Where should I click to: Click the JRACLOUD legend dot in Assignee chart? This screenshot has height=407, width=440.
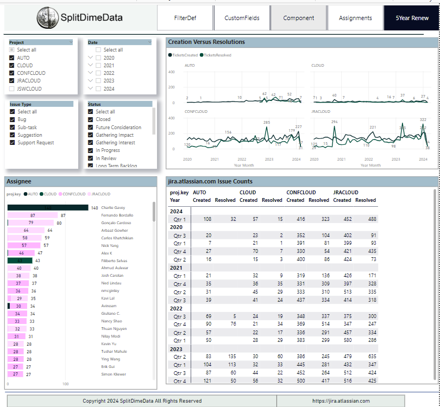pos(89,194)
